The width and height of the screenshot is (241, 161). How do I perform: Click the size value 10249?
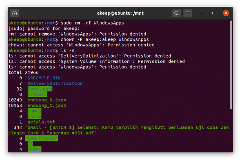coord(15,100)
